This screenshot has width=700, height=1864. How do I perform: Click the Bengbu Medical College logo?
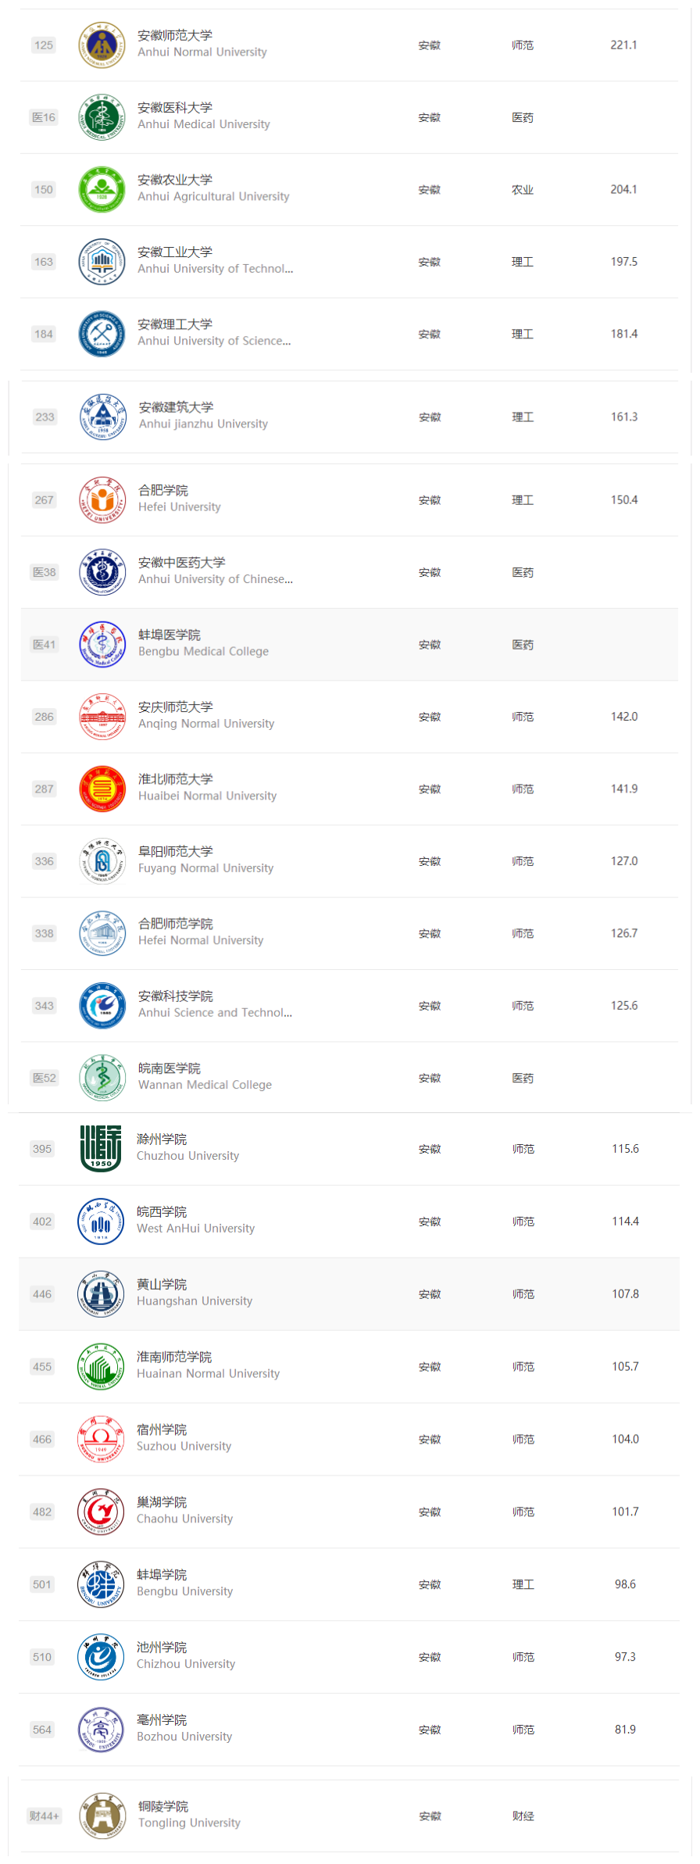[x=102, y=645]
